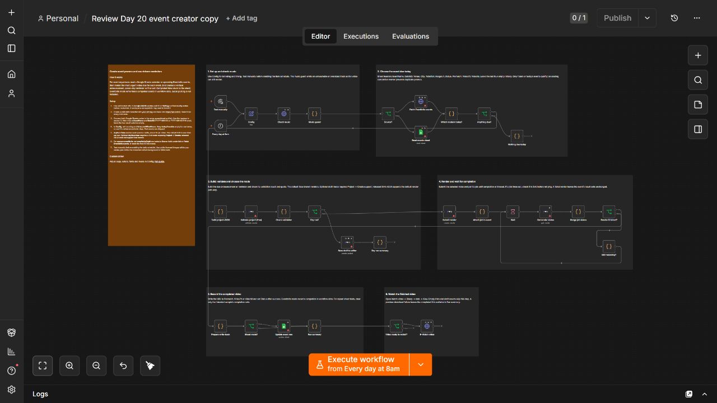Add a sticky note to canvas
717x403 pixels.
pos(698,105)
